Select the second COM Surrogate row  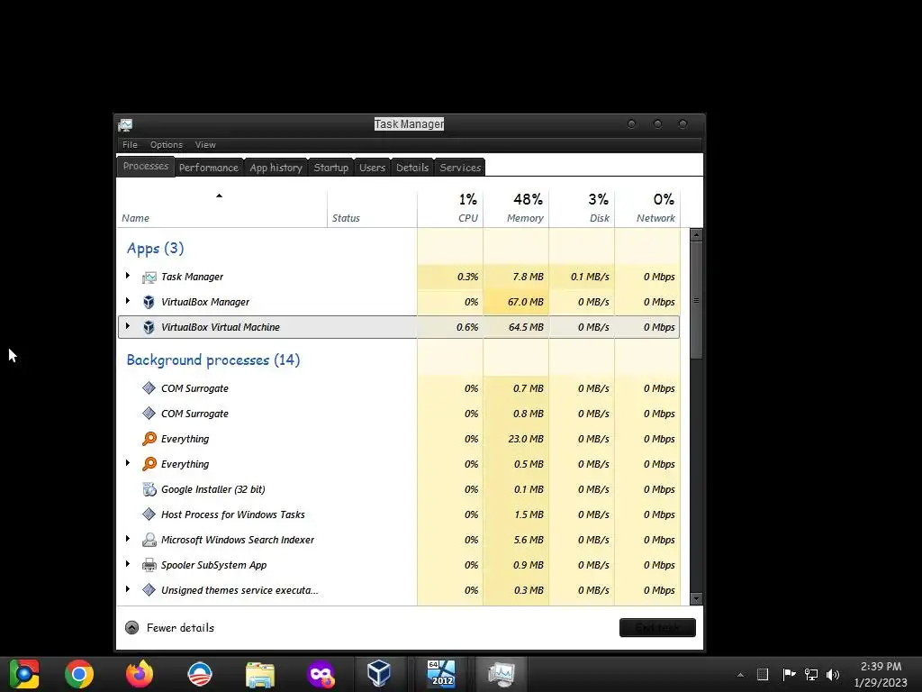point(399,414)
